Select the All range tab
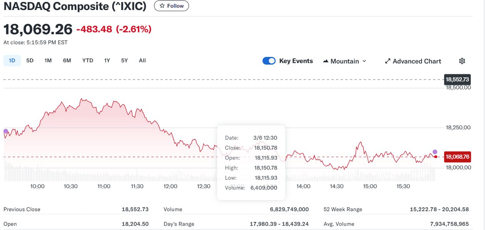485x230 pixels. click(x=142, y=60)
